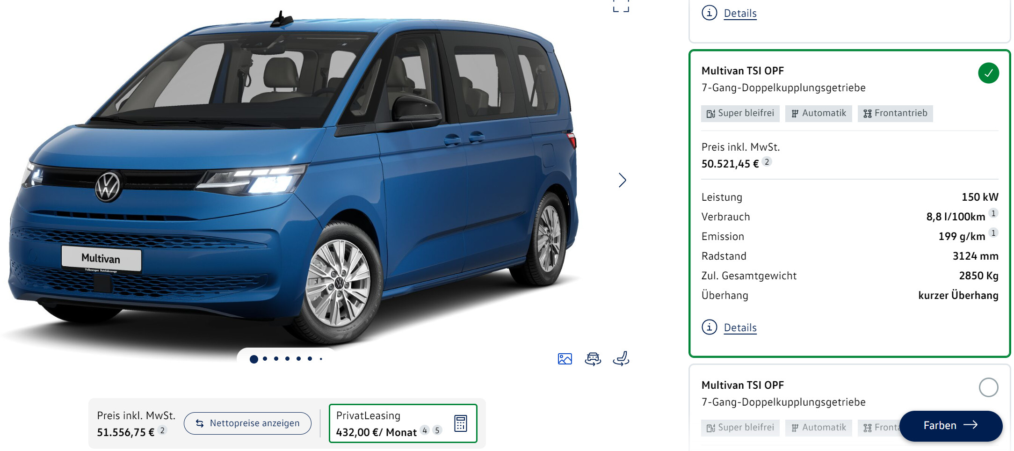This screenshot has height=451, width=1014.
Task: Switch to 360 degree car view icon
Action: tap(593, 359)
